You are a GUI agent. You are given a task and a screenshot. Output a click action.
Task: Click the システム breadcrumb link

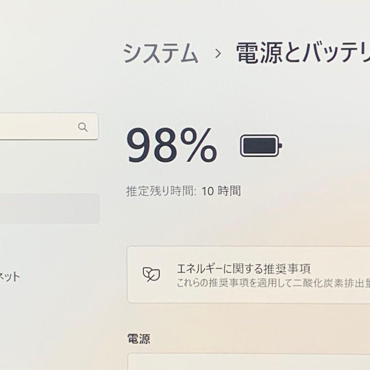click(x=161, y=51)
